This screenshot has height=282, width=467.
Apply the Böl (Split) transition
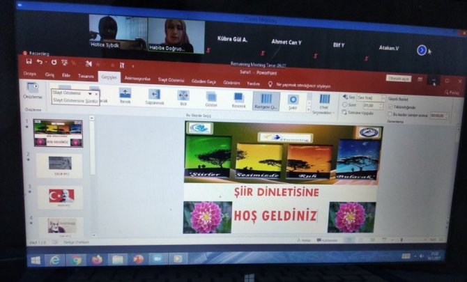click(x=183, y=97)
